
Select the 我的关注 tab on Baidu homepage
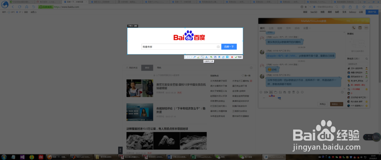132,67
